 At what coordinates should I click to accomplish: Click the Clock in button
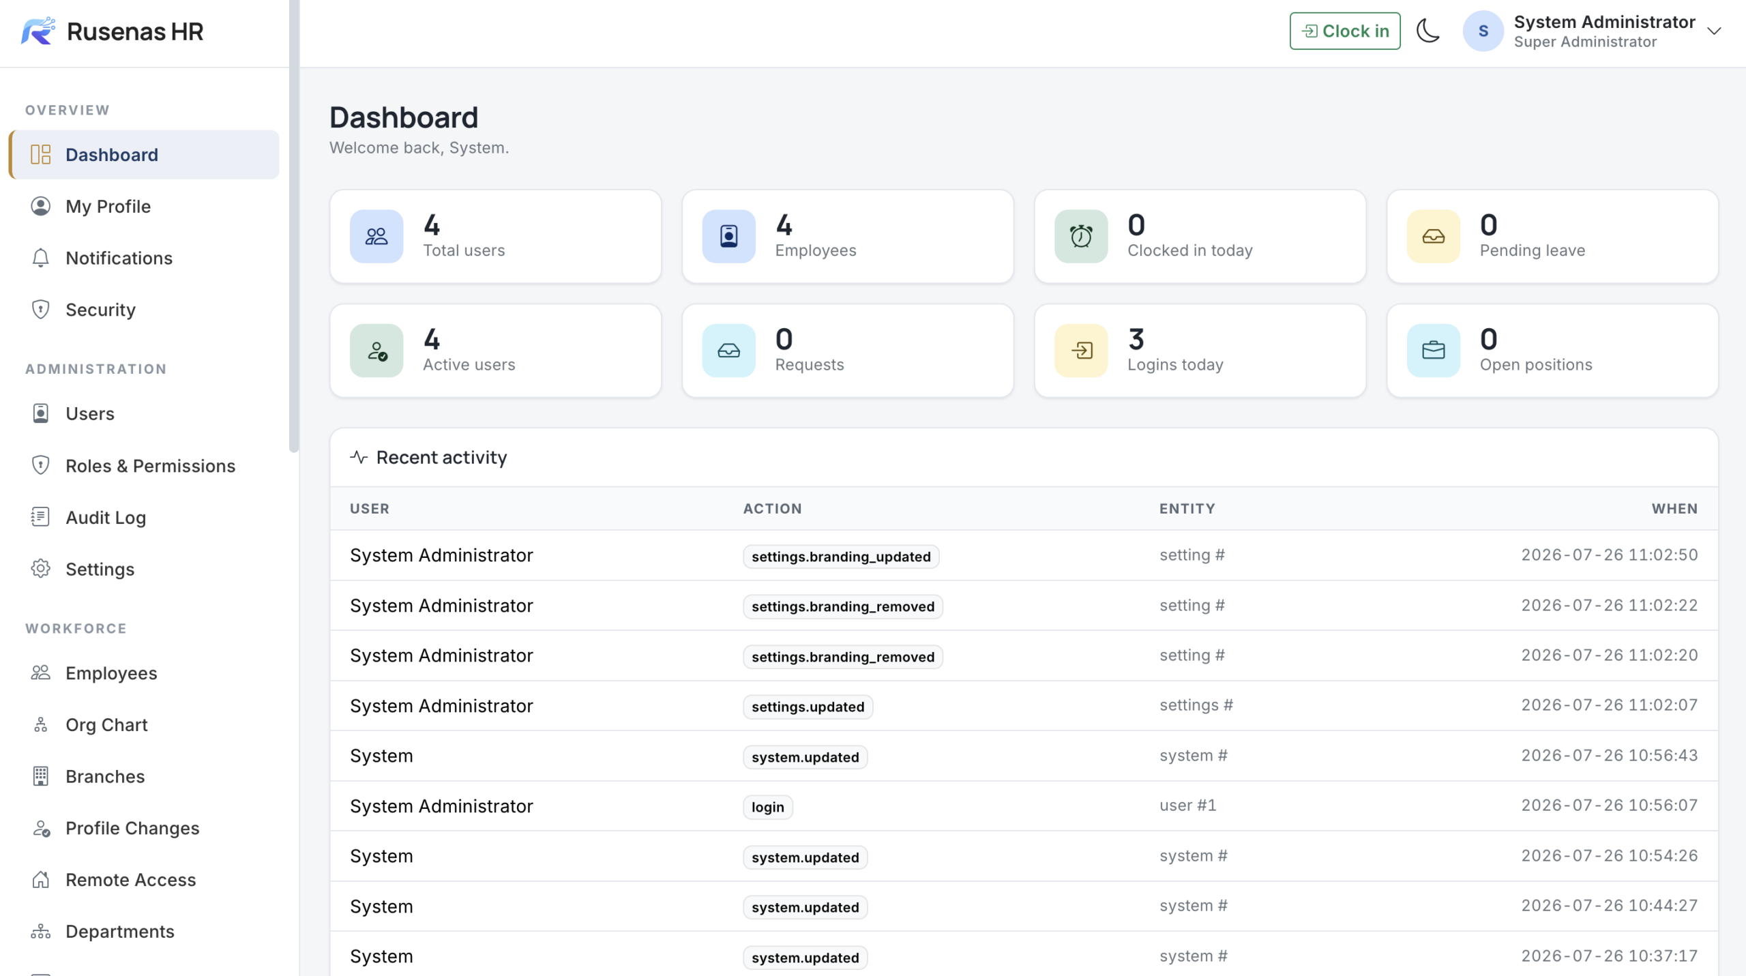(x=1345, y=31)
